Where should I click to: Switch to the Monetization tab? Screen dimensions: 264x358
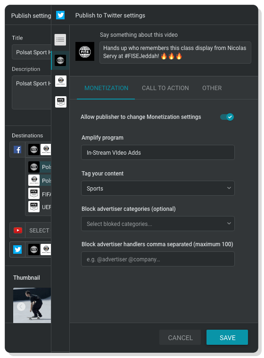coord(107,88)
